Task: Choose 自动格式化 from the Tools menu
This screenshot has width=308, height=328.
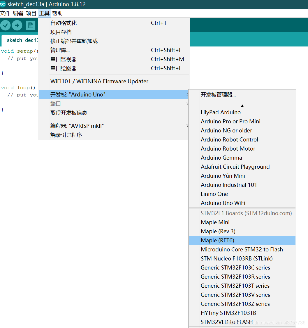Action: click(62, 23)
